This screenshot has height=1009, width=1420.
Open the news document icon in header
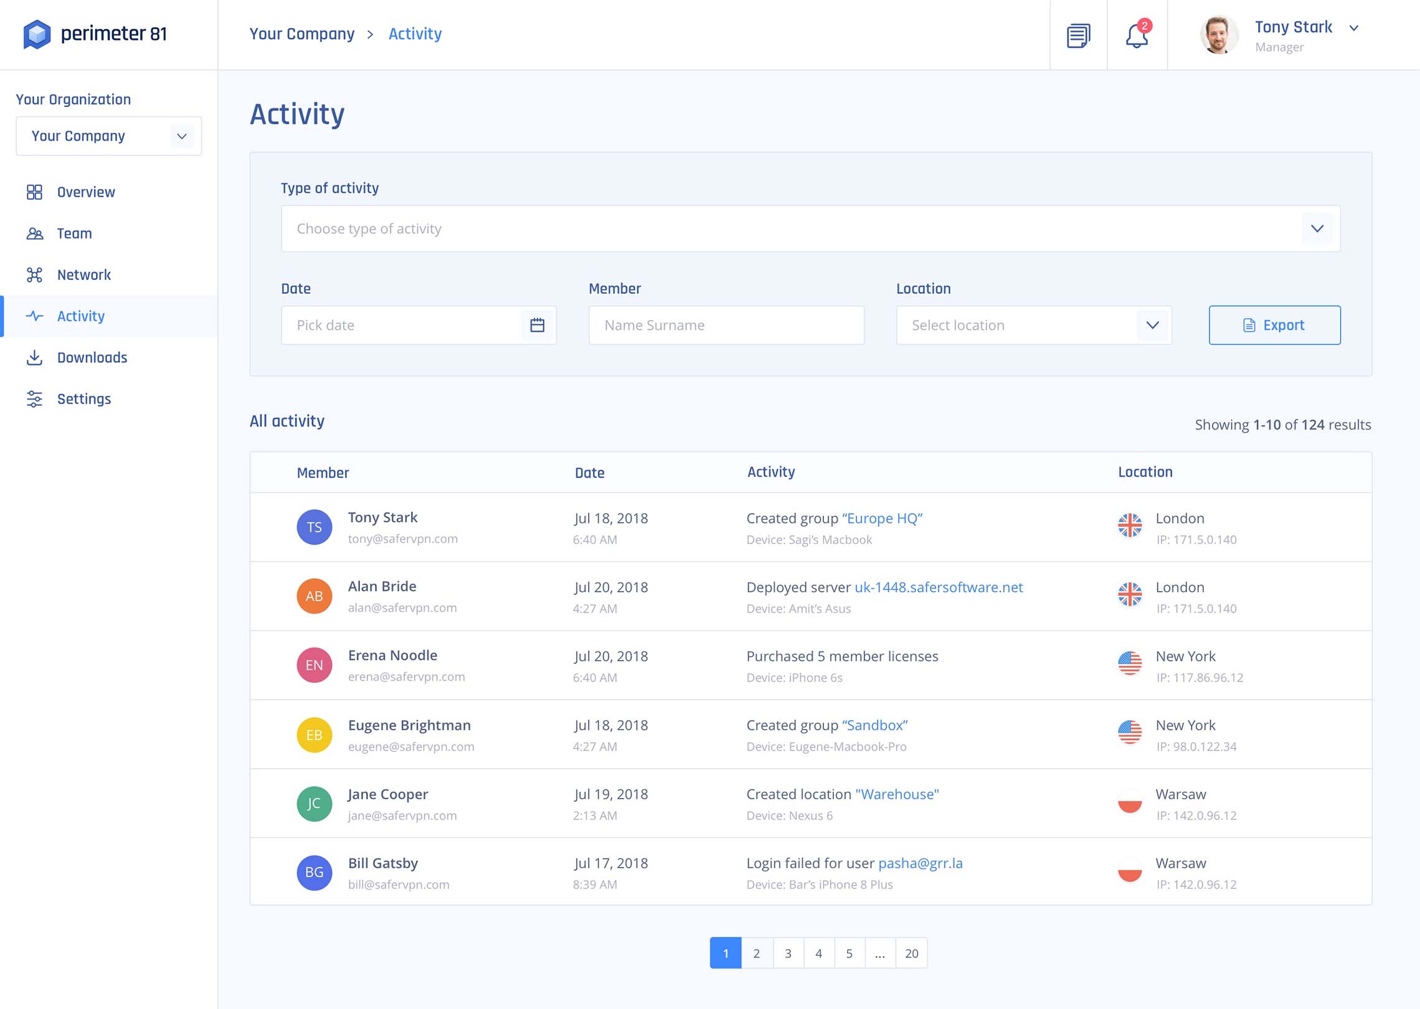(x=1078, y=35)
